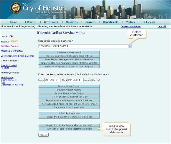Viewport: 171px width, 144px height.
Task: Click Purchase a New Permit button
Action: (69, 52)
